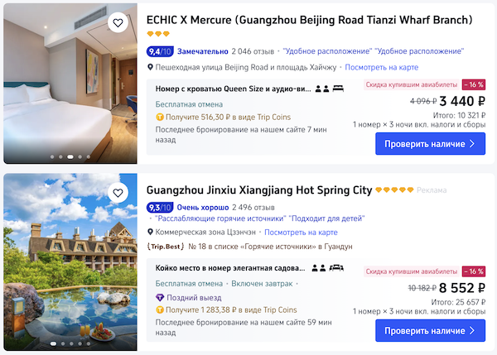This screenshot has height=355, width=497.
Task: Click the purple diamond Поздний выезд icon
Action: point(160,297)
